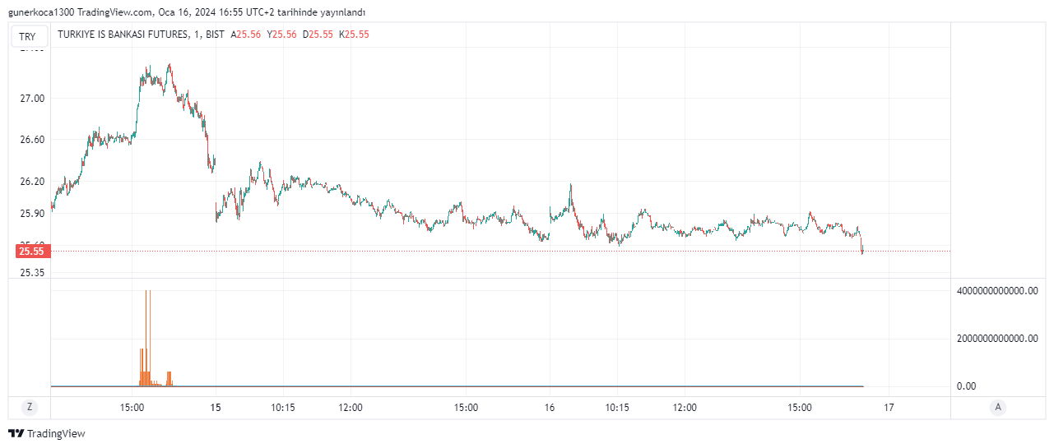Click the tallest orange volume bar
The image size is (1054, 448).
tap(146, 337)
